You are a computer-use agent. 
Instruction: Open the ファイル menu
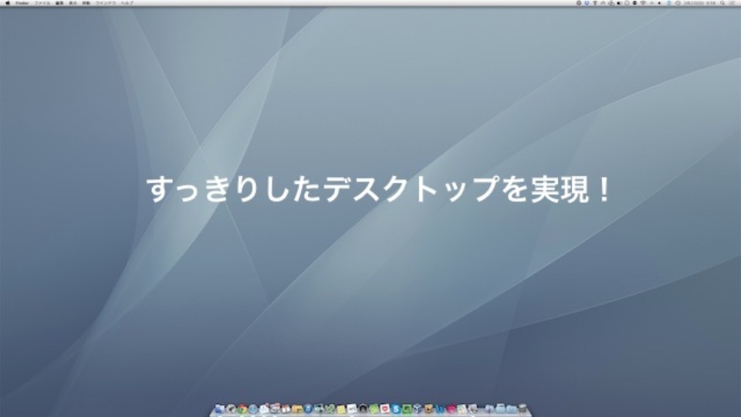(42, 3)
